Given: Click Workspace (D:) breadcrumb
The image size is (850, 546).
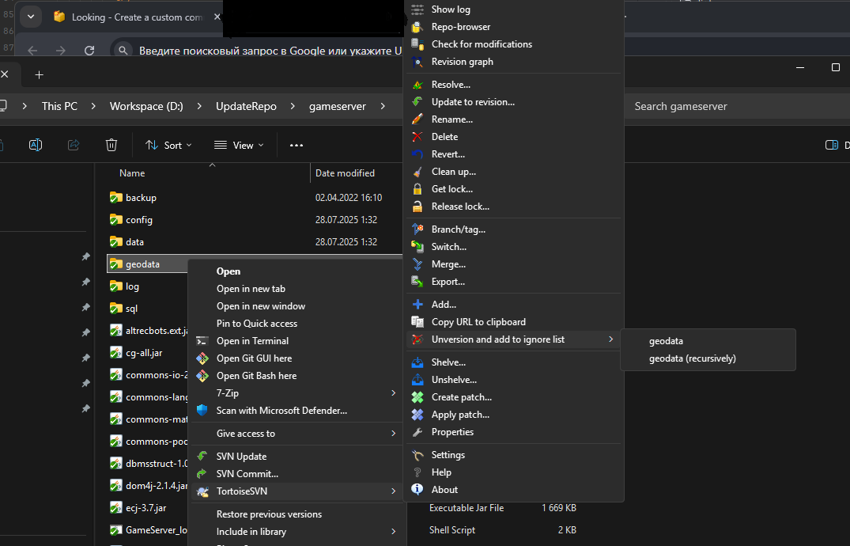Looking at the screenshot, I should (146, 106).
